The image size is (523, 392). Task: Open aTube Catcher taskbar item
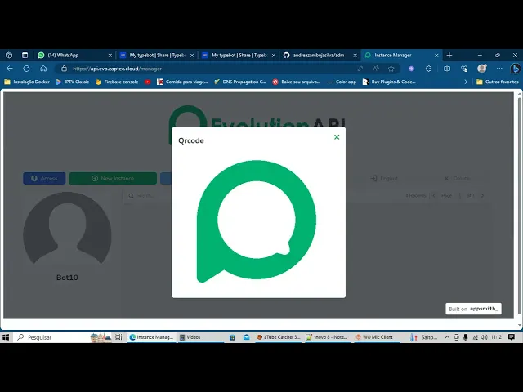(x=278, y=337)
